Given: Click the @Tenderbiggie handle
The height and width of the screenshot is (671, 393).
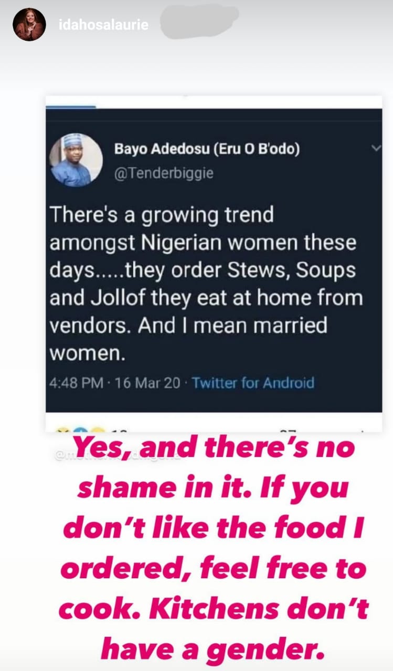Looking at the screenshot, I should [164, 174].
